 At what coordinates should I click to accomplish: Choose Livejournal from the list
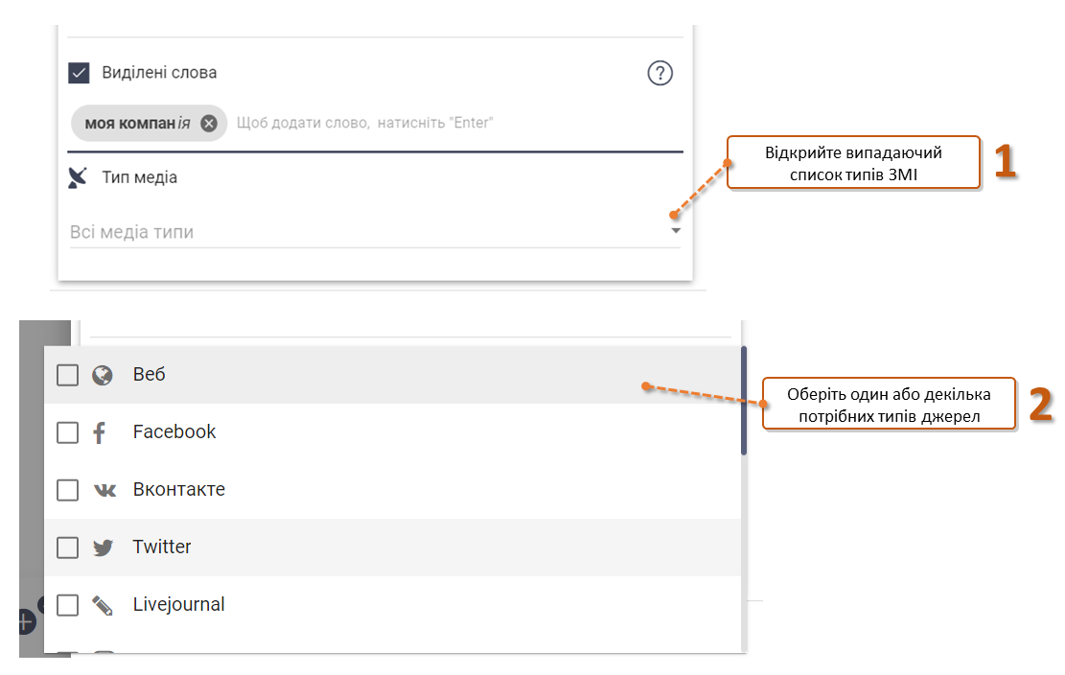click(x=393, y=604)
